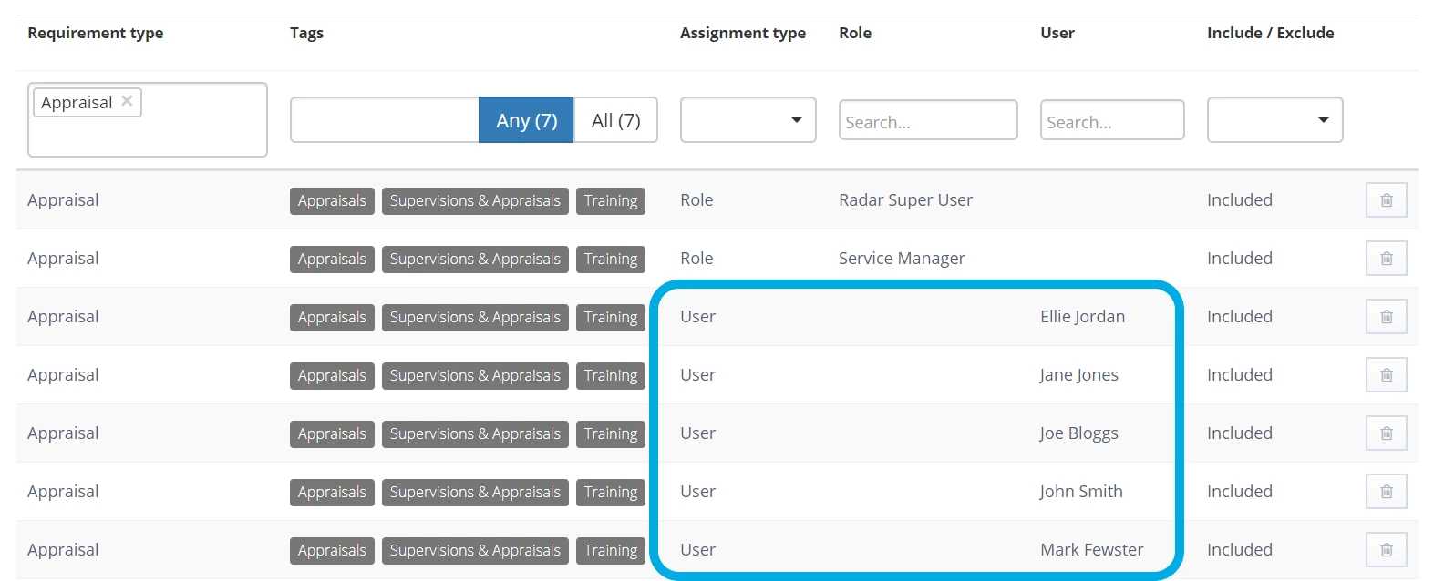Delete the Radar Super User row
The height and width of the screenshot is (581, 1434).
(x=1386, y=200)
